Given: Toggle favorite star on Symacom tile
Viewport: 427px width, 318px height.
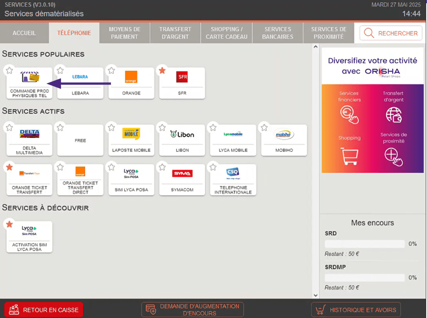Looking at the screenshot, I should pos(162,167).
